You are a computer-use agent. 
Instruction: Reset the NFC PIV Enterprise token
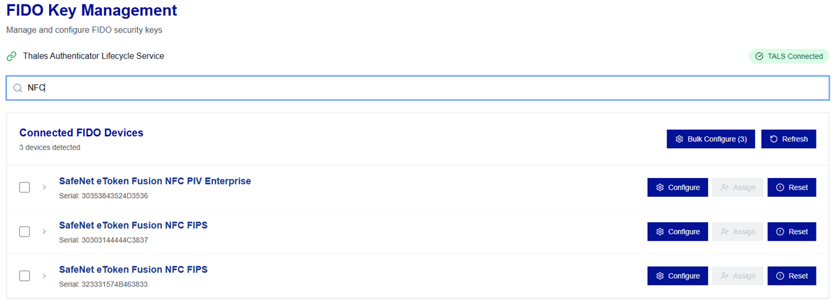[792, 188]
